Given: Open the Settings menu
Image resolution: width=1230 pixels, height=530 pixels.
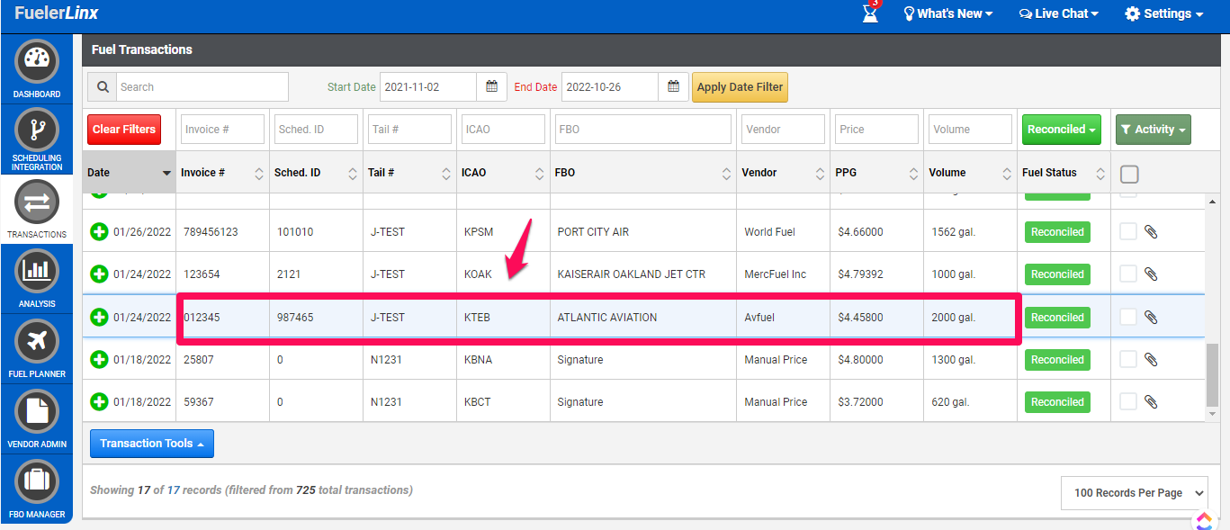Looking at the screenshot, I should pos(1164,13).
